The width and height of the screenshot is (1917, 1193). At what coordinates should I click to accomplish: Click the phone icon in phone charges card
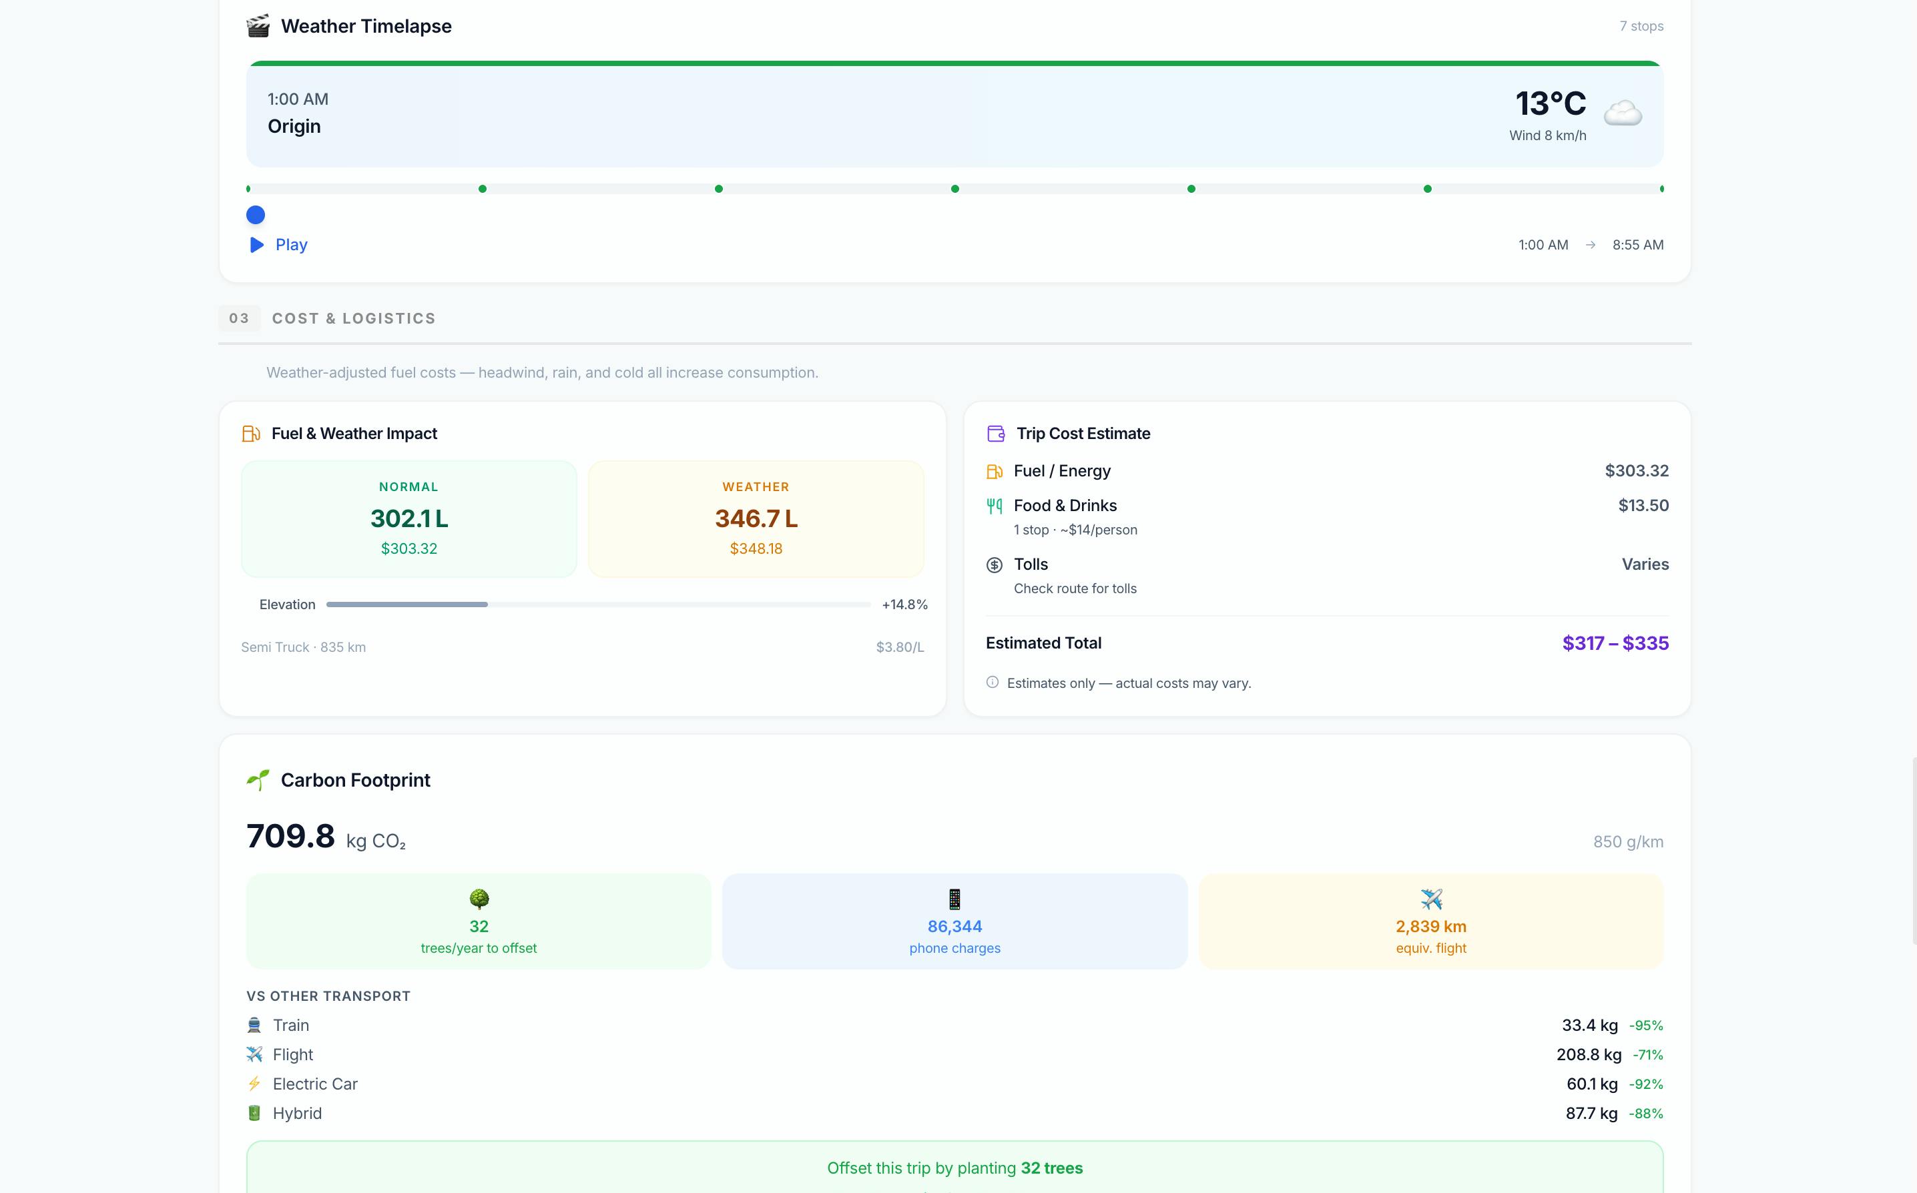954,899
